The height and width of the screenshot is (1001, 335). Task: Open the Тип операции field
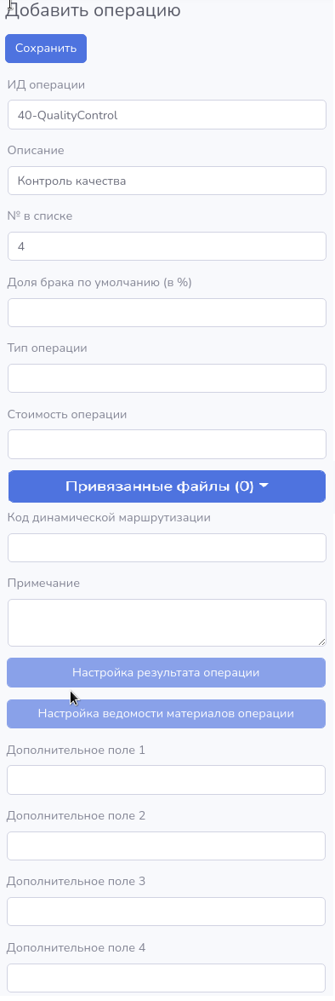(167, 378)
